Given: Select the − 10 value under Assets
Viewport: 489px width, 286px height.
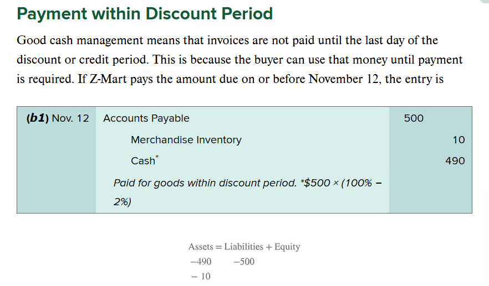Looking at the screenshot, I should coord(201,276).
